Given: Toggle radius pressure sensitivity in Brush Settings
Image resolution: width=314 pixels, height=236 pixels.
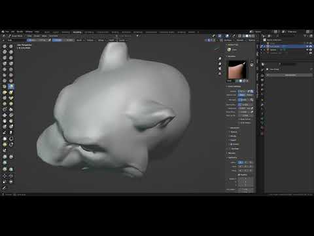Looking at the screenshot, I should click(249, 91).
